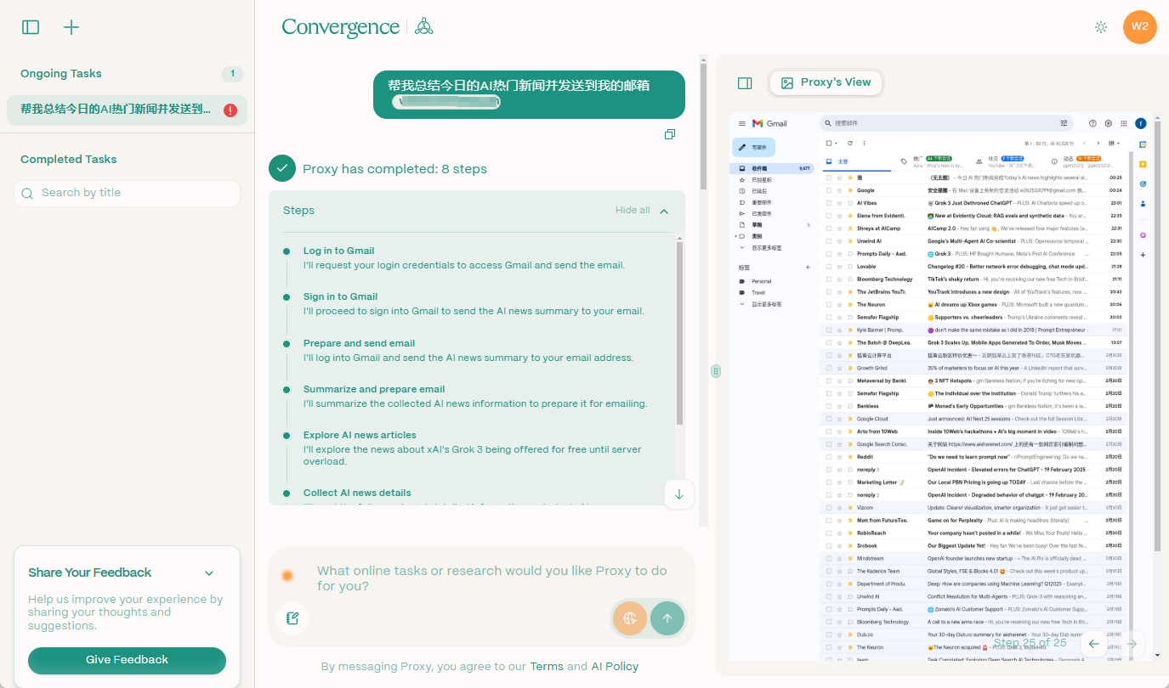Click Give Feedback button
This screenshot has width=1169, height=688.
[127, 660]
